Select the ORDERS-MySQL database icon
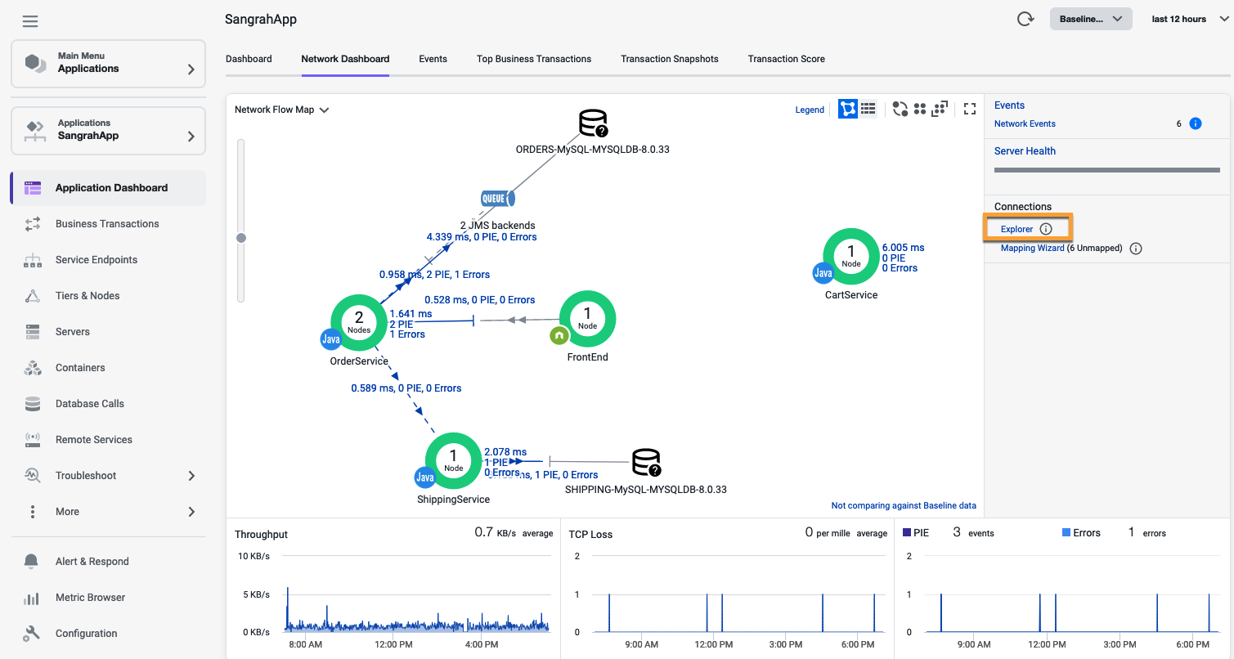The image size is (1234, 659). click(593, 123)
